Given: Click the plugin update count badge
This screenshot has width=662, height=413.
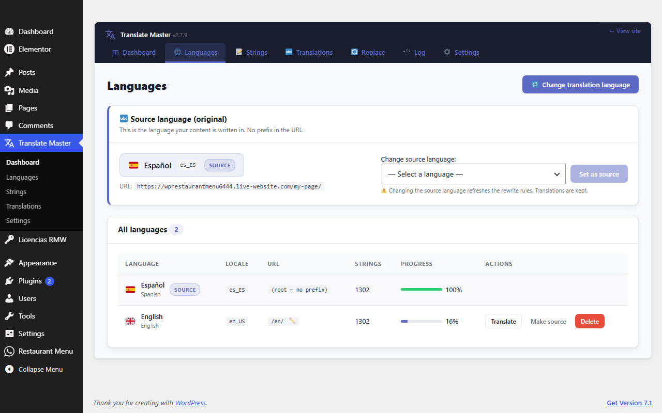Looking at the screenshot, I should pos(50,281).
